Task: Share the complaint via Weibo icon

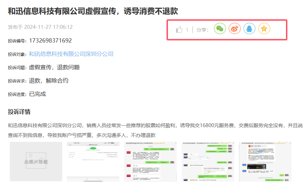Action: (235, 29)
